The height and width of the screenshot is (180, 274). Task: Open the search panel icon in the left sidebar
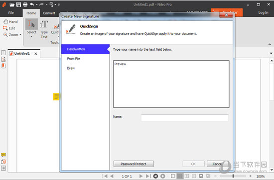[3, 59]
